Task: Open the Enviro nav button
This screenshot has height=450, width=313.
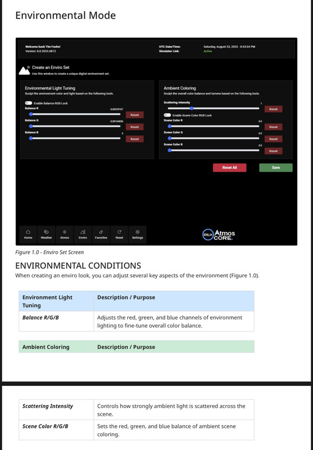Action: [82, 235]
